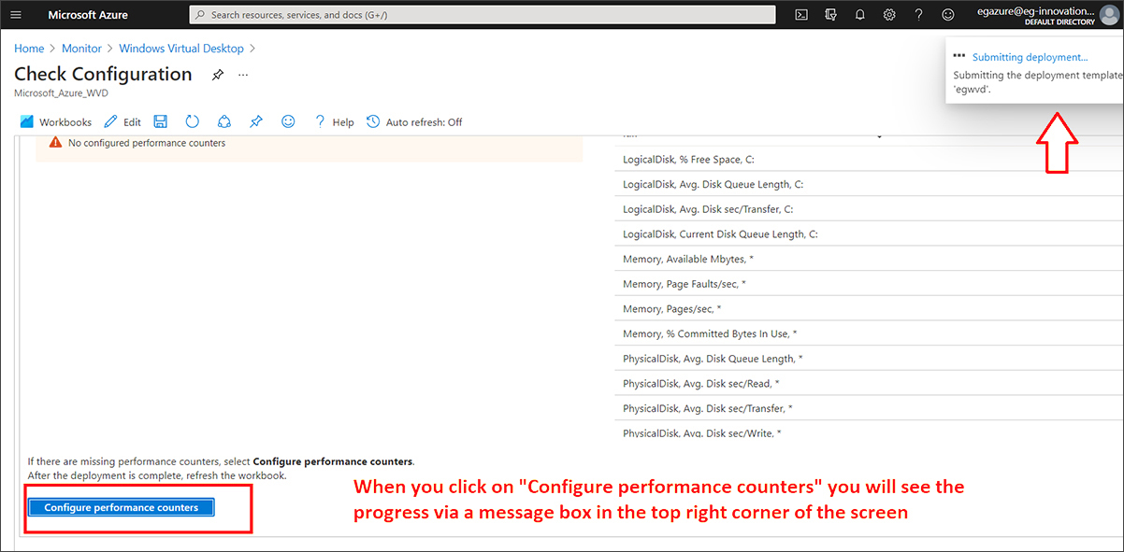Image resolution: width=1124 pixels, height=552 pixels.
Task: Open the Directories and subscriptions filter icon
Action: (830, 15)
